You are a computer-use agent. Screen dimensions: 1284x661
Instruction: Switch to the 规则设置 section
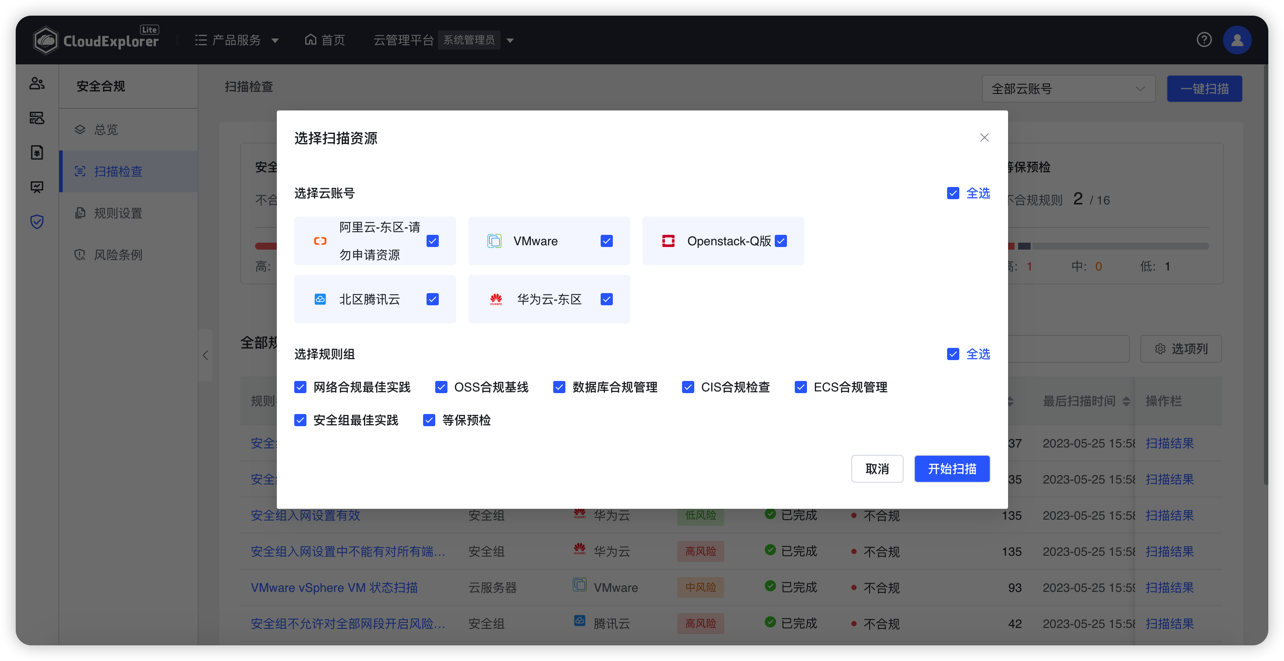tap(118, 213)
